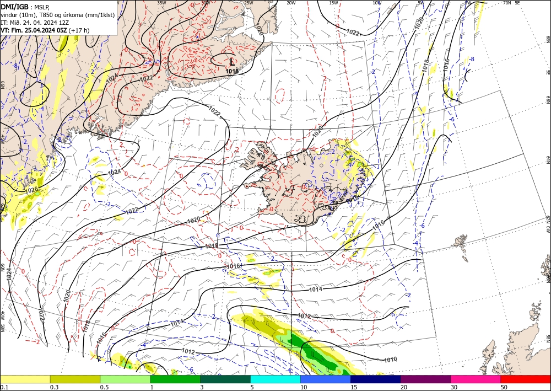The height and width of the screenshot is (391, 551).
Task: Click the '0.3' legend scale value
Action: pyautogui.click(x=54, y=387)
